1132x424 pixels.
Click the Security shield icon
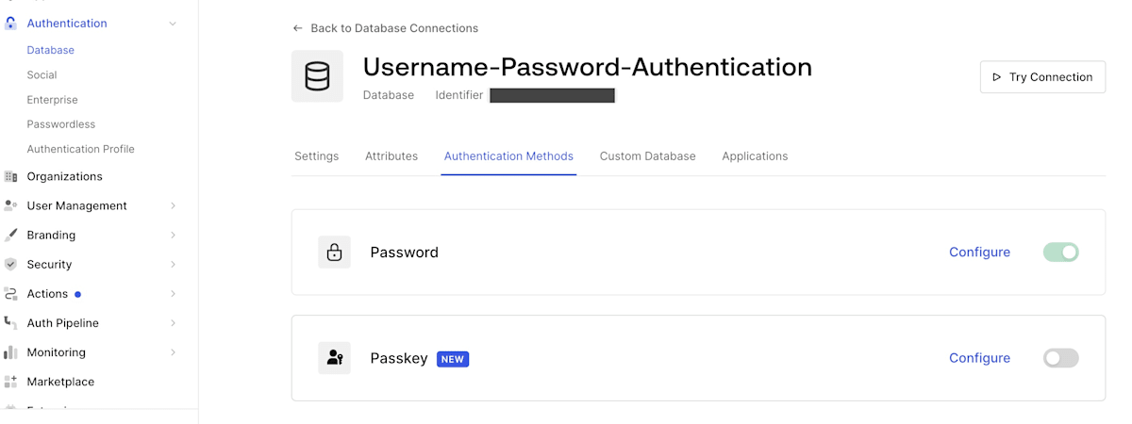(x=11, y=265)
